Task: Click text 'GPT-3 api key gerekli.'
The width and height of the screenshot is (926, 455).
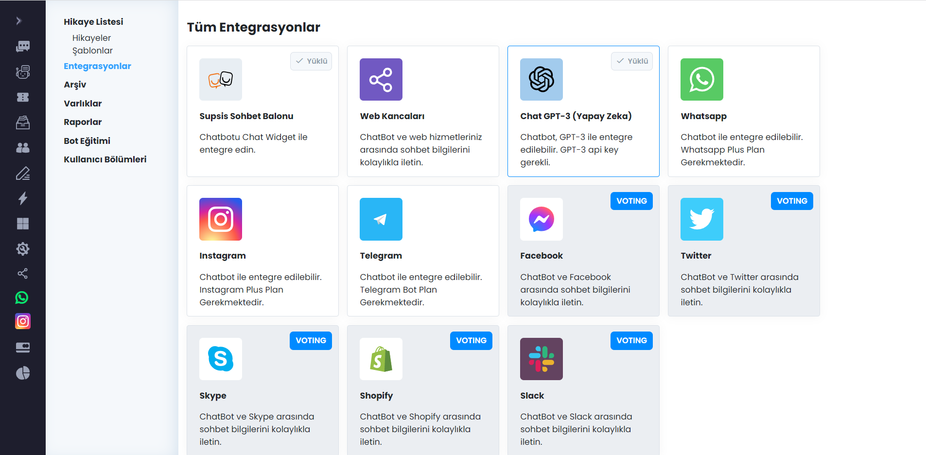Action: point(569,156)
